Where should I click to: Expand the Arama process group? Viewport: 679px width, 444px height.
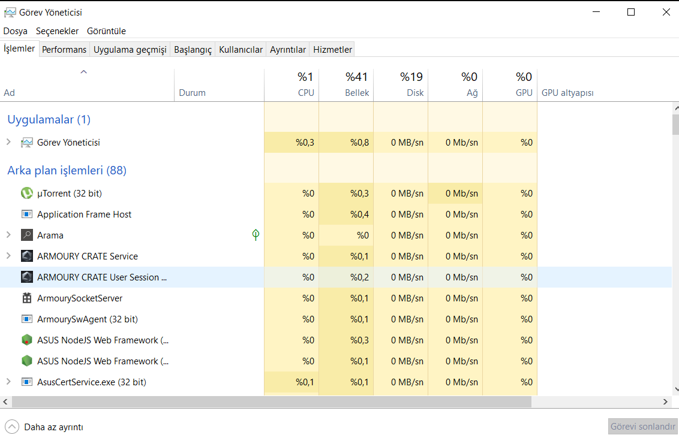[8, 235]
